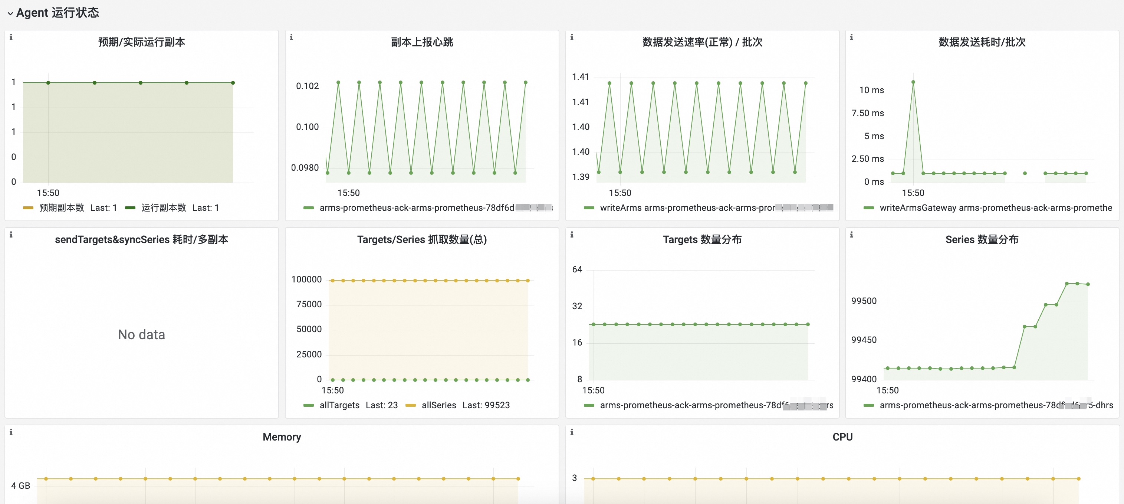
Task: Open info icon on Series 数量分布 panel
Action: point(851,235)
